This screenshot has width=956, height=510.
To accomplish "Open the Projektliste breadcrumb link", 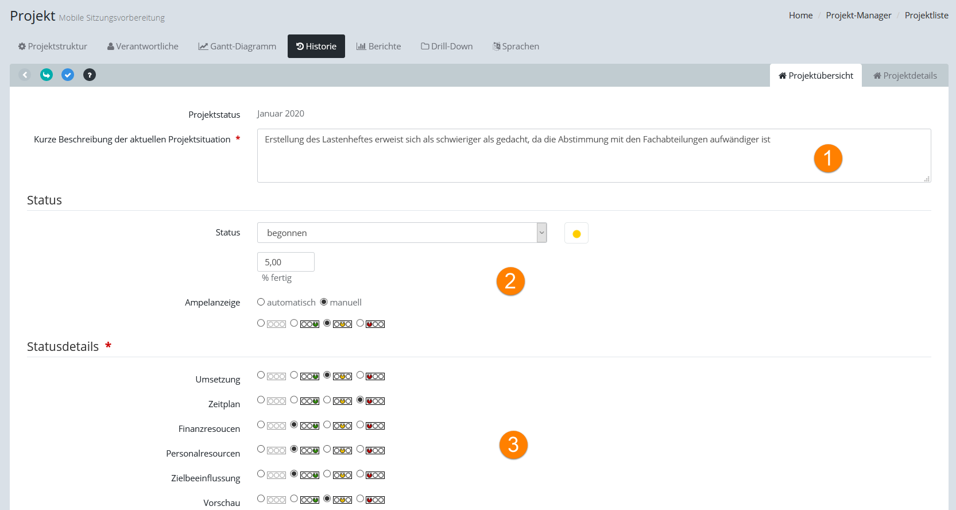I will [926, 16].
